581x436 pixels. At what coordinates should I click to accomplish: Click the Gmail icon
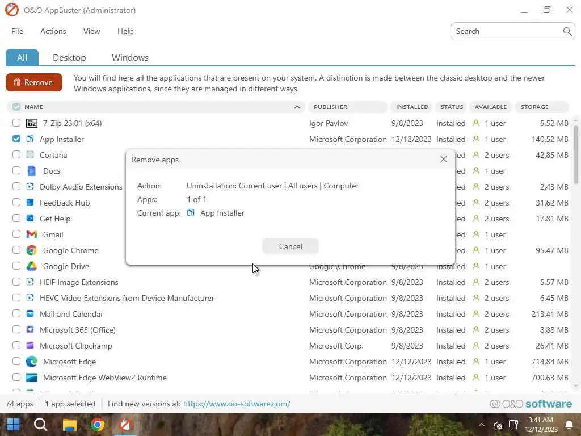[32, 234]
